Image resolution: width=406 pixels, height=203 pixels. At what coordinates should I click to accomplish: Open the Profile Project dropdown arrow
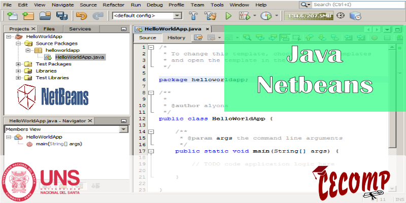click(x=277, y=16)
